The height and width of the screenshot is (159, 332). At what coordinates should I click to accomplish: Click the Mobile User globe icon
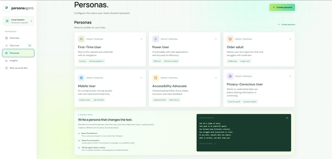(x=81, y=78)
